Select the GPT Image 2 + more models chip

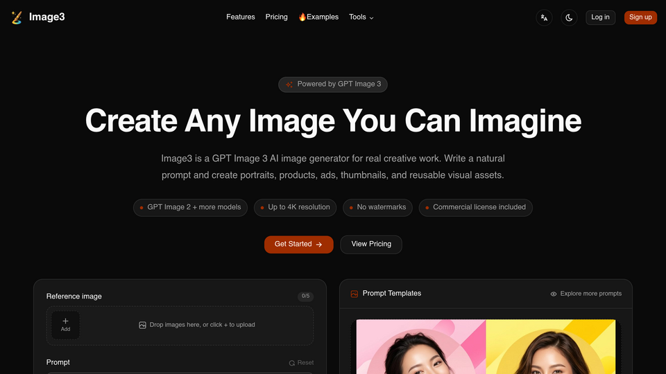point(190,207)
